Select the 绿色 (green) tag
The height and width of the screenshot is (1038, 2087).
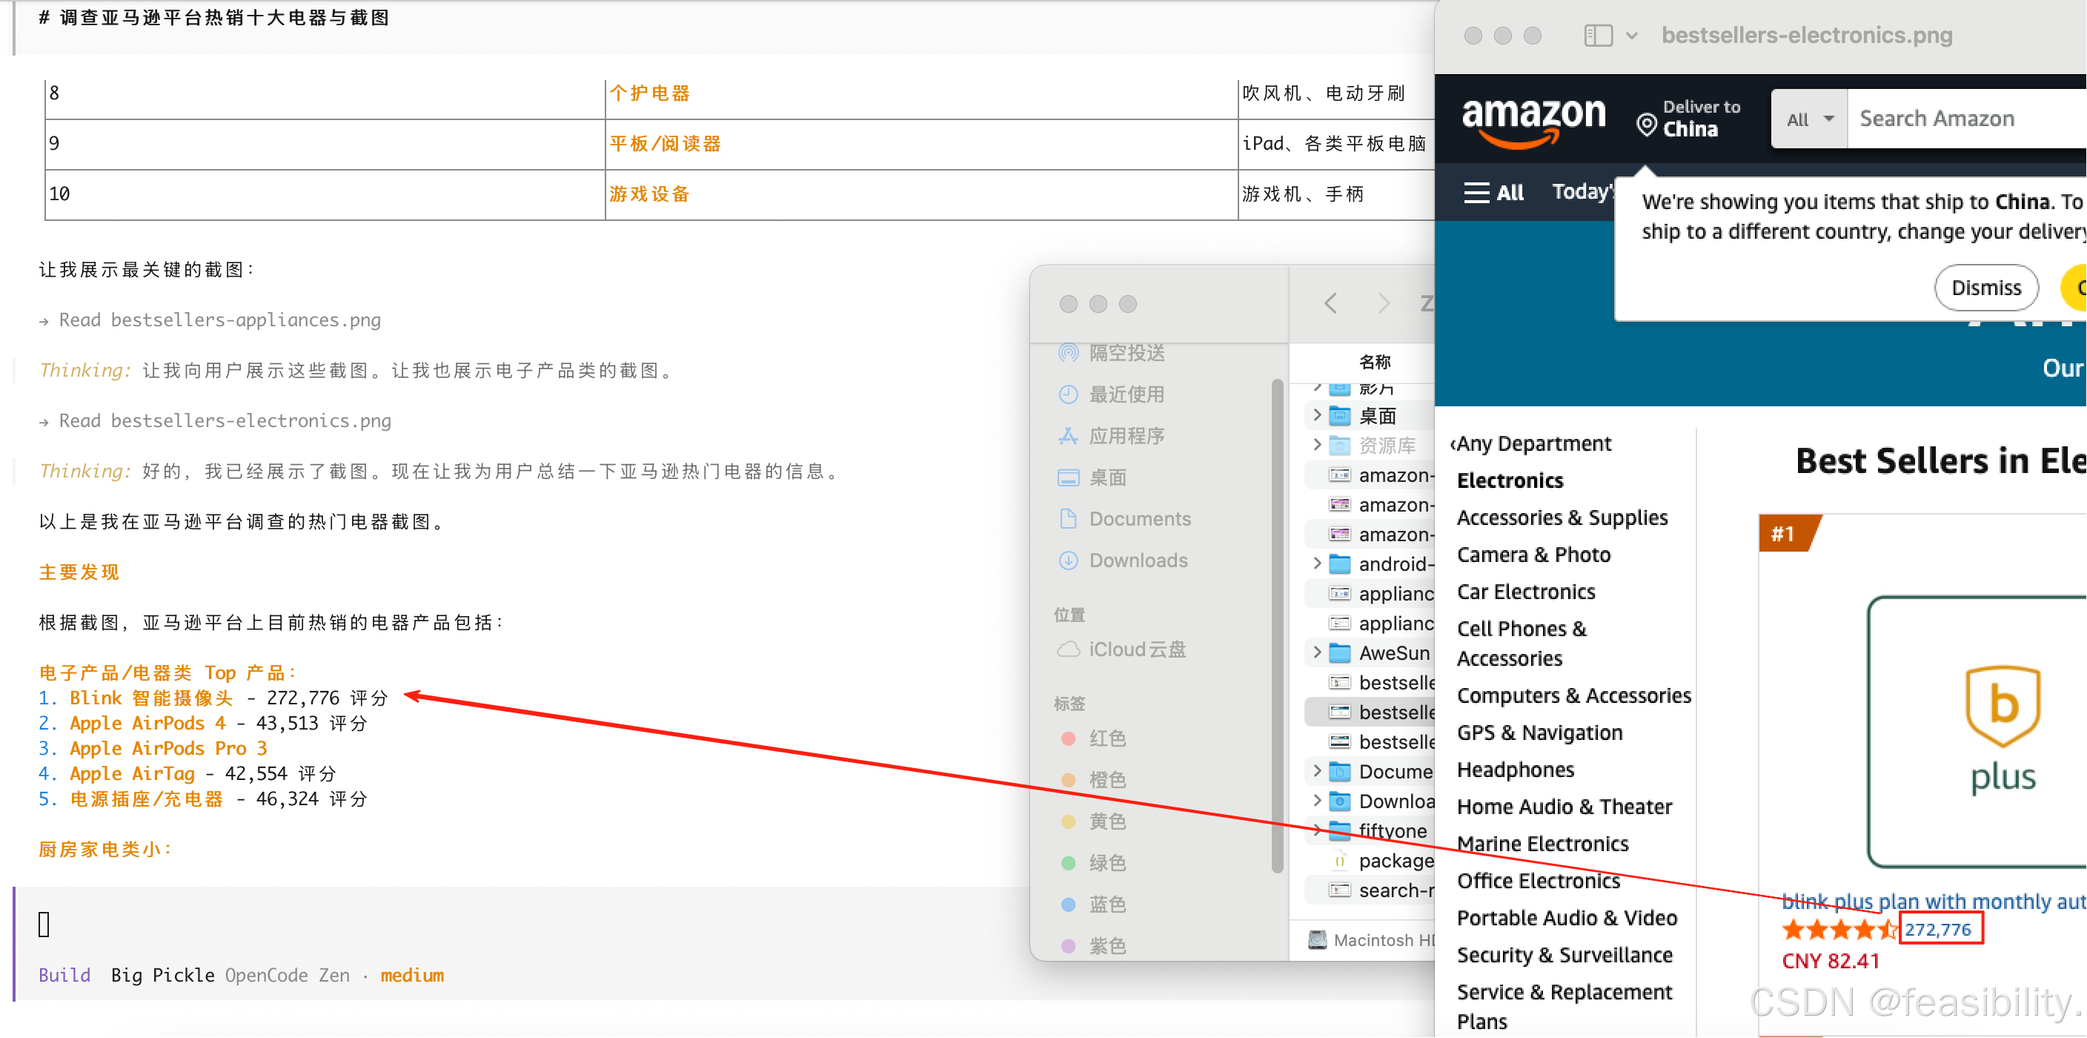[1106, 863]
